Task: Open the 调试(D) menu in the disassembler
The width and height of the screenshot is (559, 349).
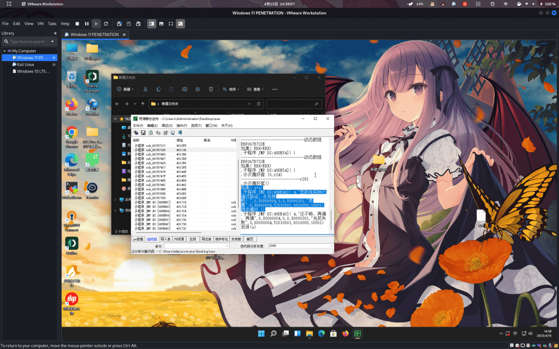Action: (x=167, y=126)
